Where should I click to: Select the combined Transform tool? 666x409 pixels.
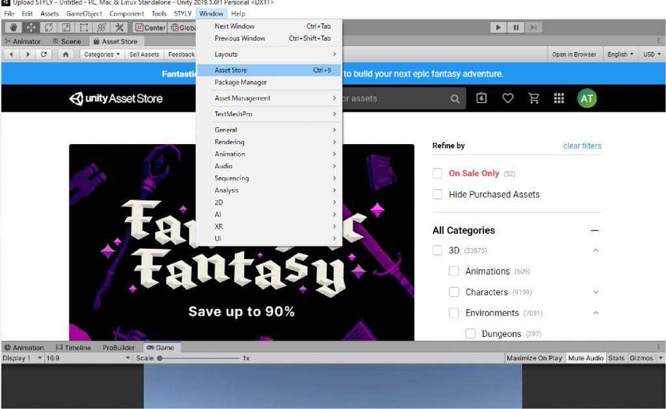tap(101, 27)
